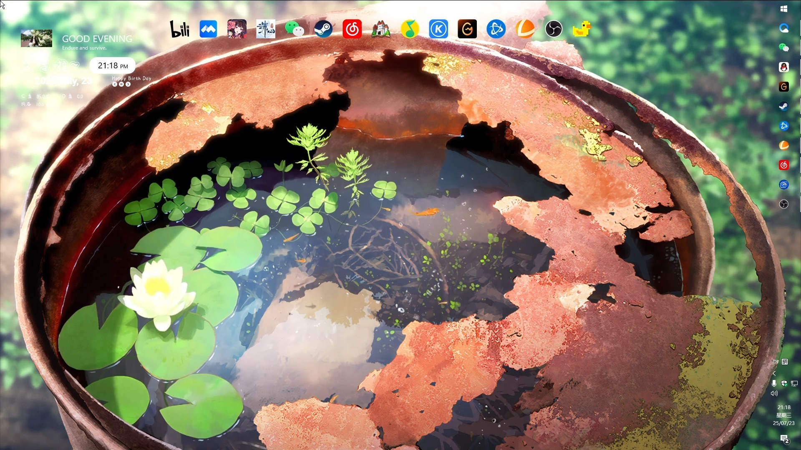801x450 pixels.
Task: Launch the black orange-swirl app in the top dock
Action: 467,29
